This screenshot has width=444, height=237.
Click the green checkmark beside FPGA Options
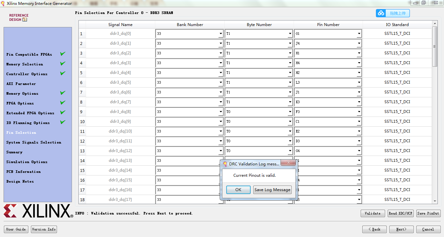point(62,102)
